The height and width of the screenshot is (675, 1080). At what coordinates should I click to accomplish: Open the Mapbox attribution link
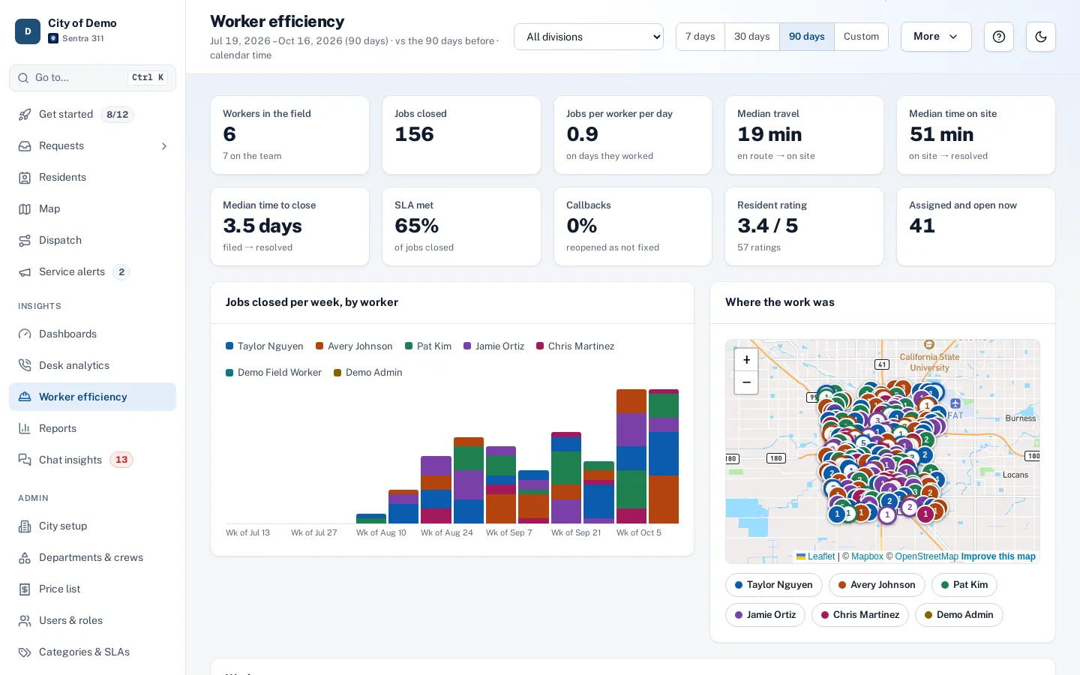pyautogui.click(x=867, y=556)
